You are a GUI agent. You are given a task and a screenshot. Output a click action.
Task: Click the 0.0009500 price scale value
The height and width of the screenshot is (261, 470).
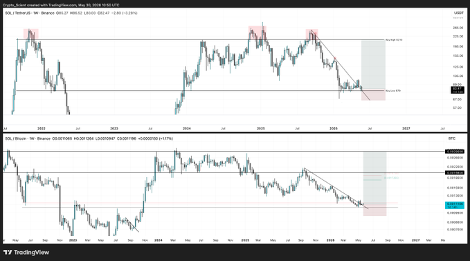[x=455, y=213]
